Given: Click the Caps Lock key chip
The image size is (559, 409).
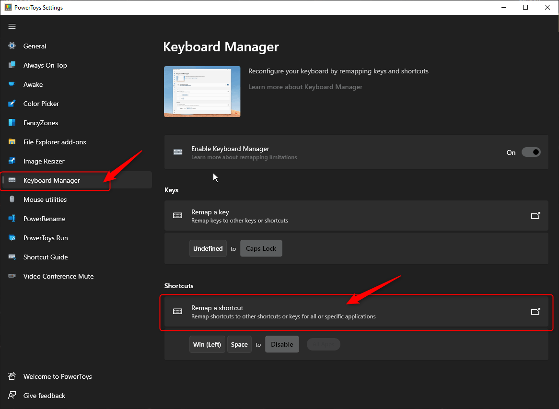Looking at the screenshot, I should (261, 248).
